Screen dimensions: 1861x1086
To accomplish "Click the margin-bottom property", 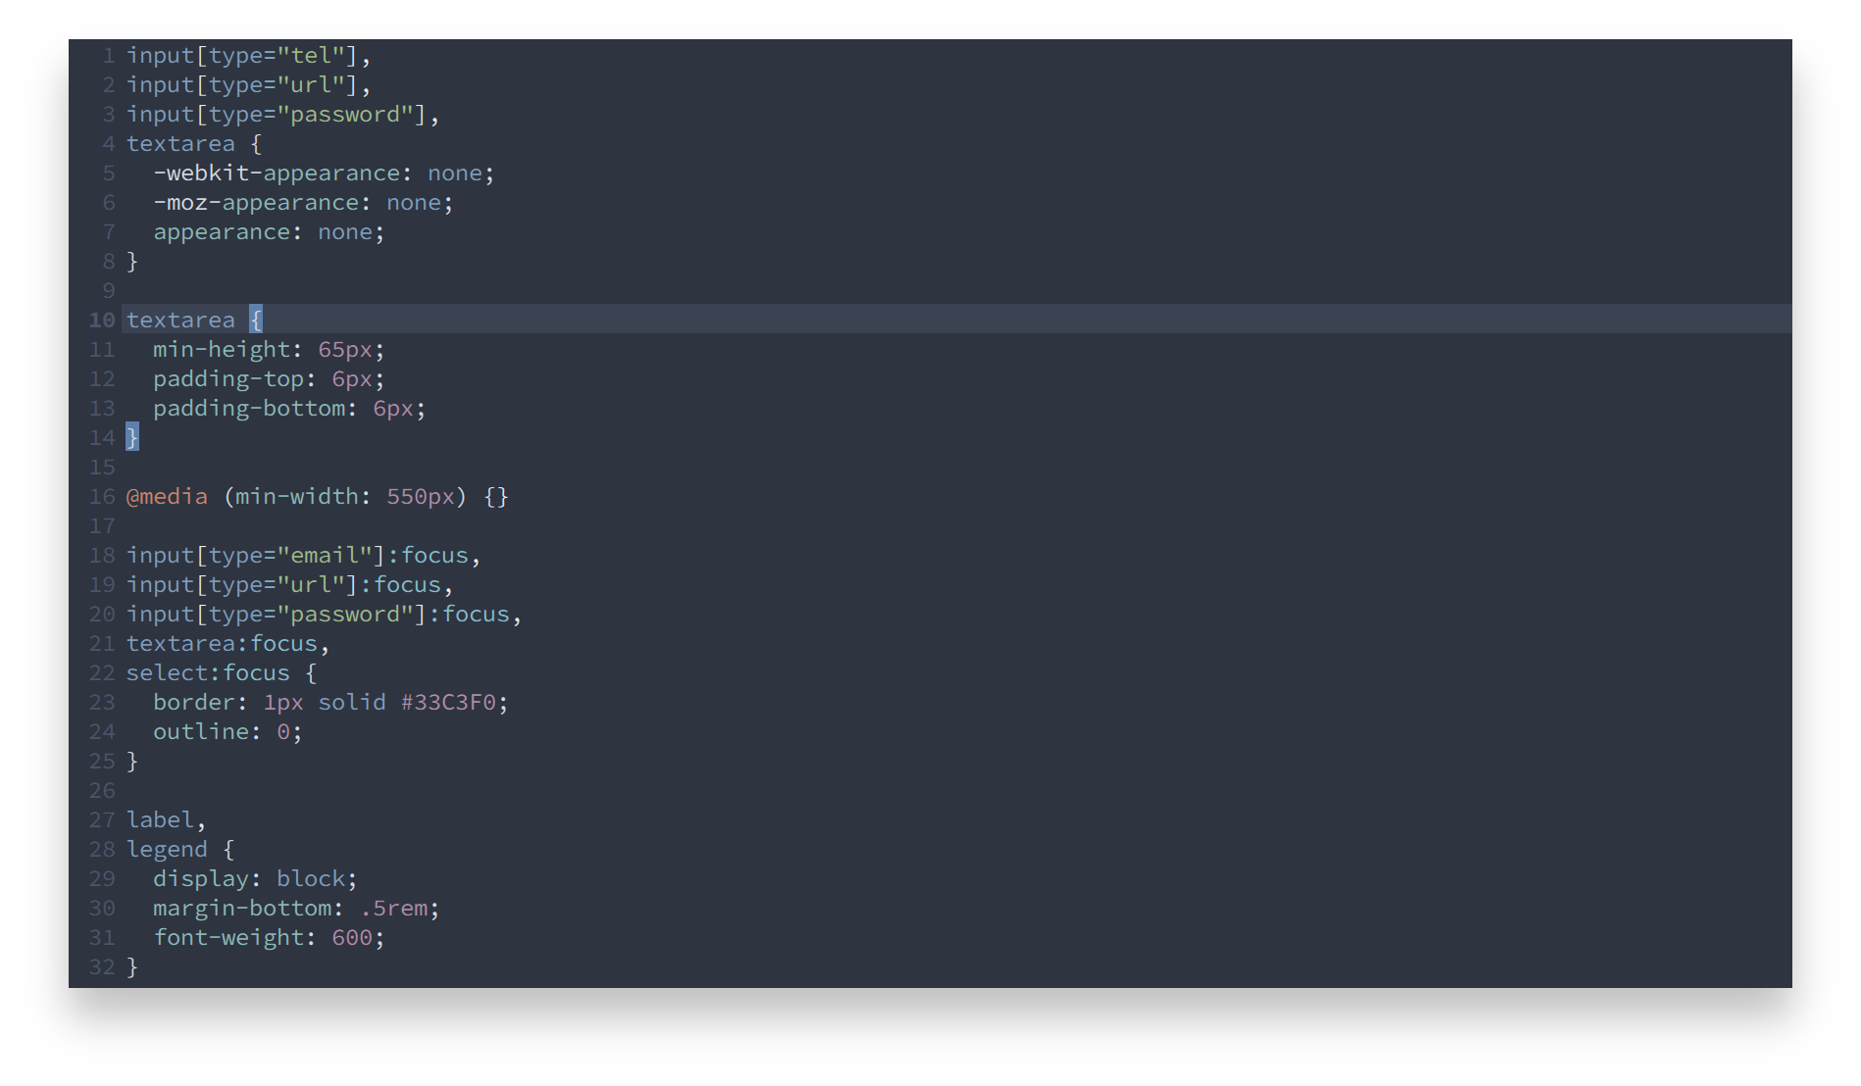I will (x=242, y=909).
